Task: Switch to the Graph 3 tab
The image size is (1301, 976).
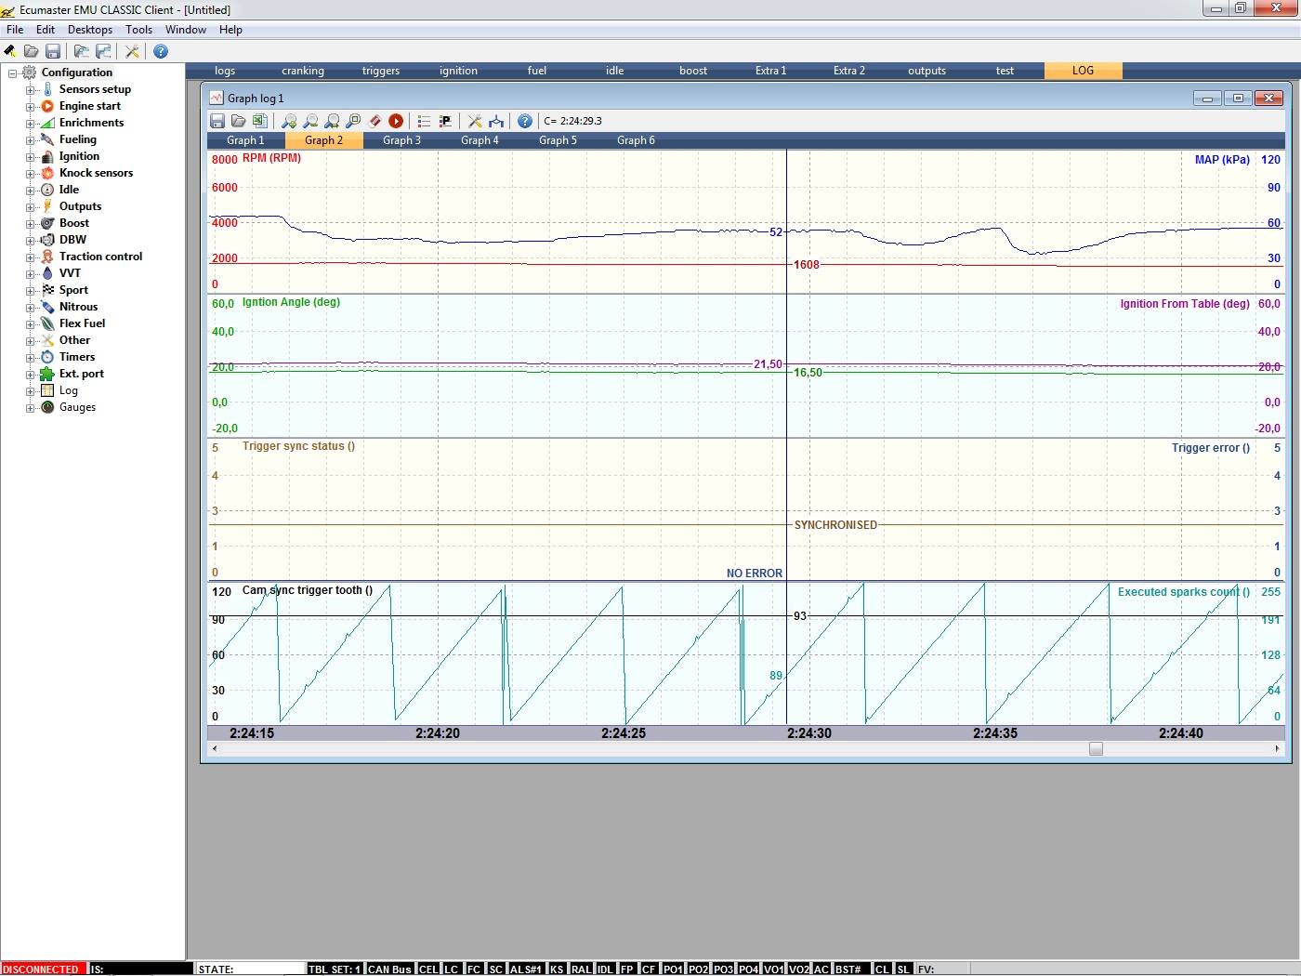Action: tap(401, 140)
